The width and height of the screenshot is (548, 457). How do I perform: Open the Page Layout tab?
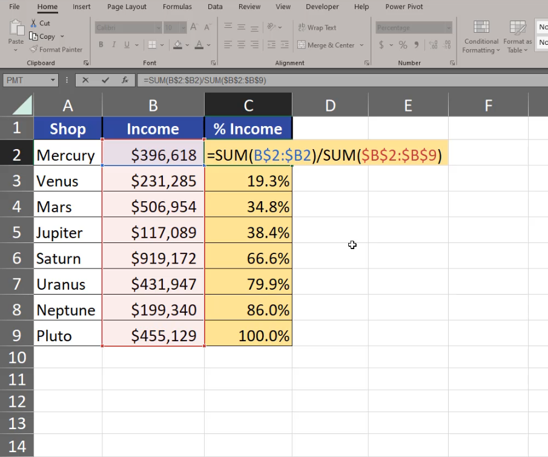pos(127,7)
